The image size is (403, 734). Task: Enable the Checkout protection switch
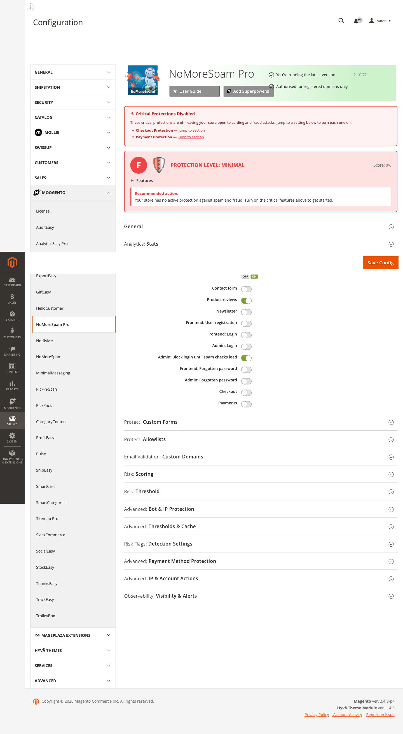(x=246, y=393)
